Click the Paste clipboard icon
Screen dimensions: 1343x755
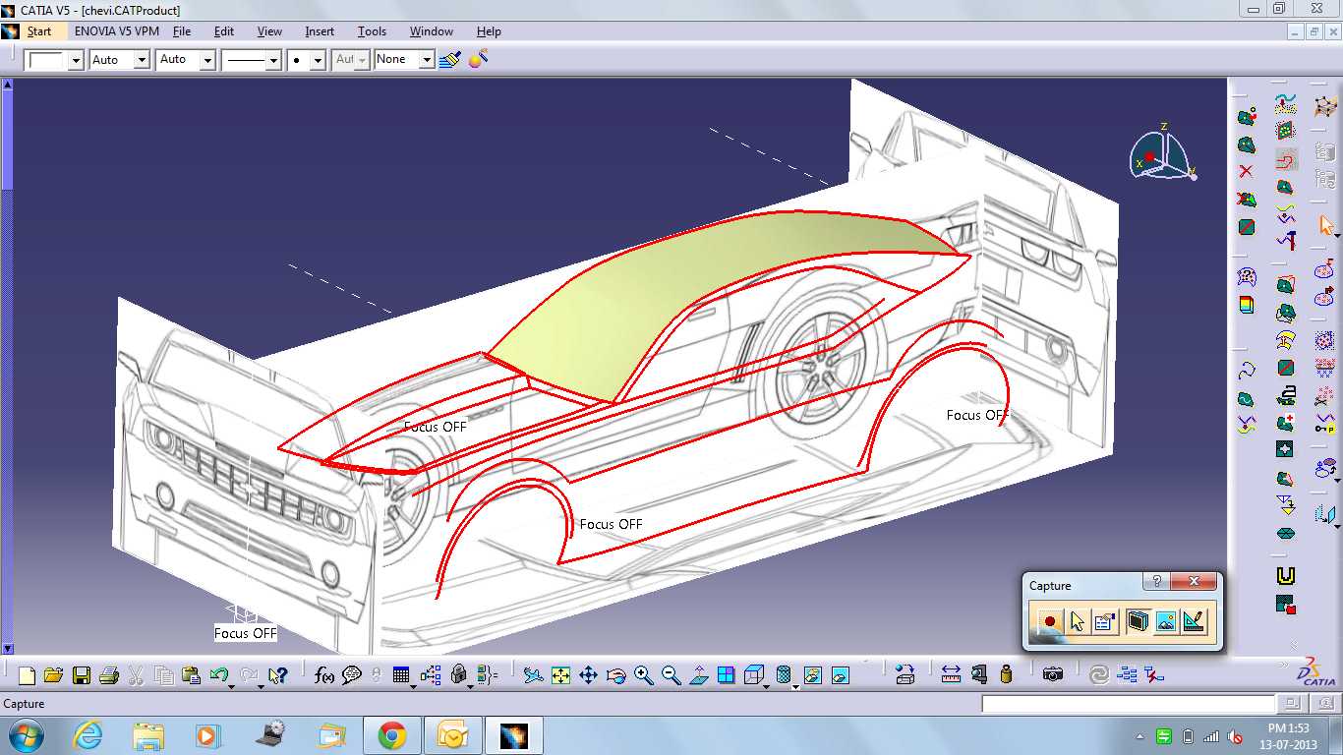tap(192, 675)
